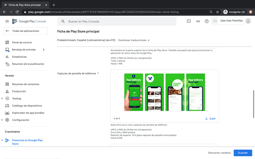Viewport: 255px width, 159px height.
Task: Expand the Testing section in sidebar
Action: pos(2,98)
